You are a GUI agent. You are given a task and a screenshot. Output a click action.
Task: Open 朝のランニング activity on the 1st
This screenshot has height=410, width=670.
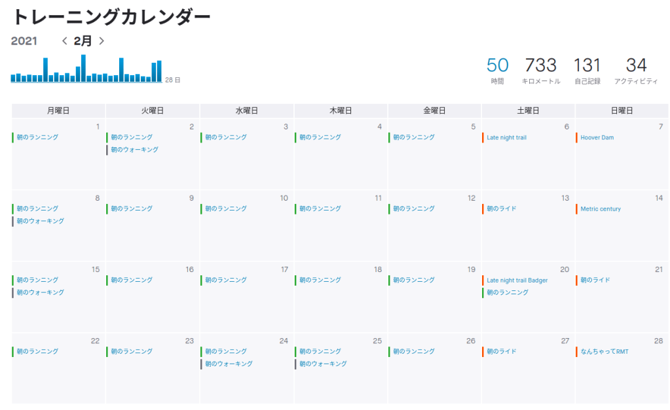pyautogui.click(x=37, y=137)
